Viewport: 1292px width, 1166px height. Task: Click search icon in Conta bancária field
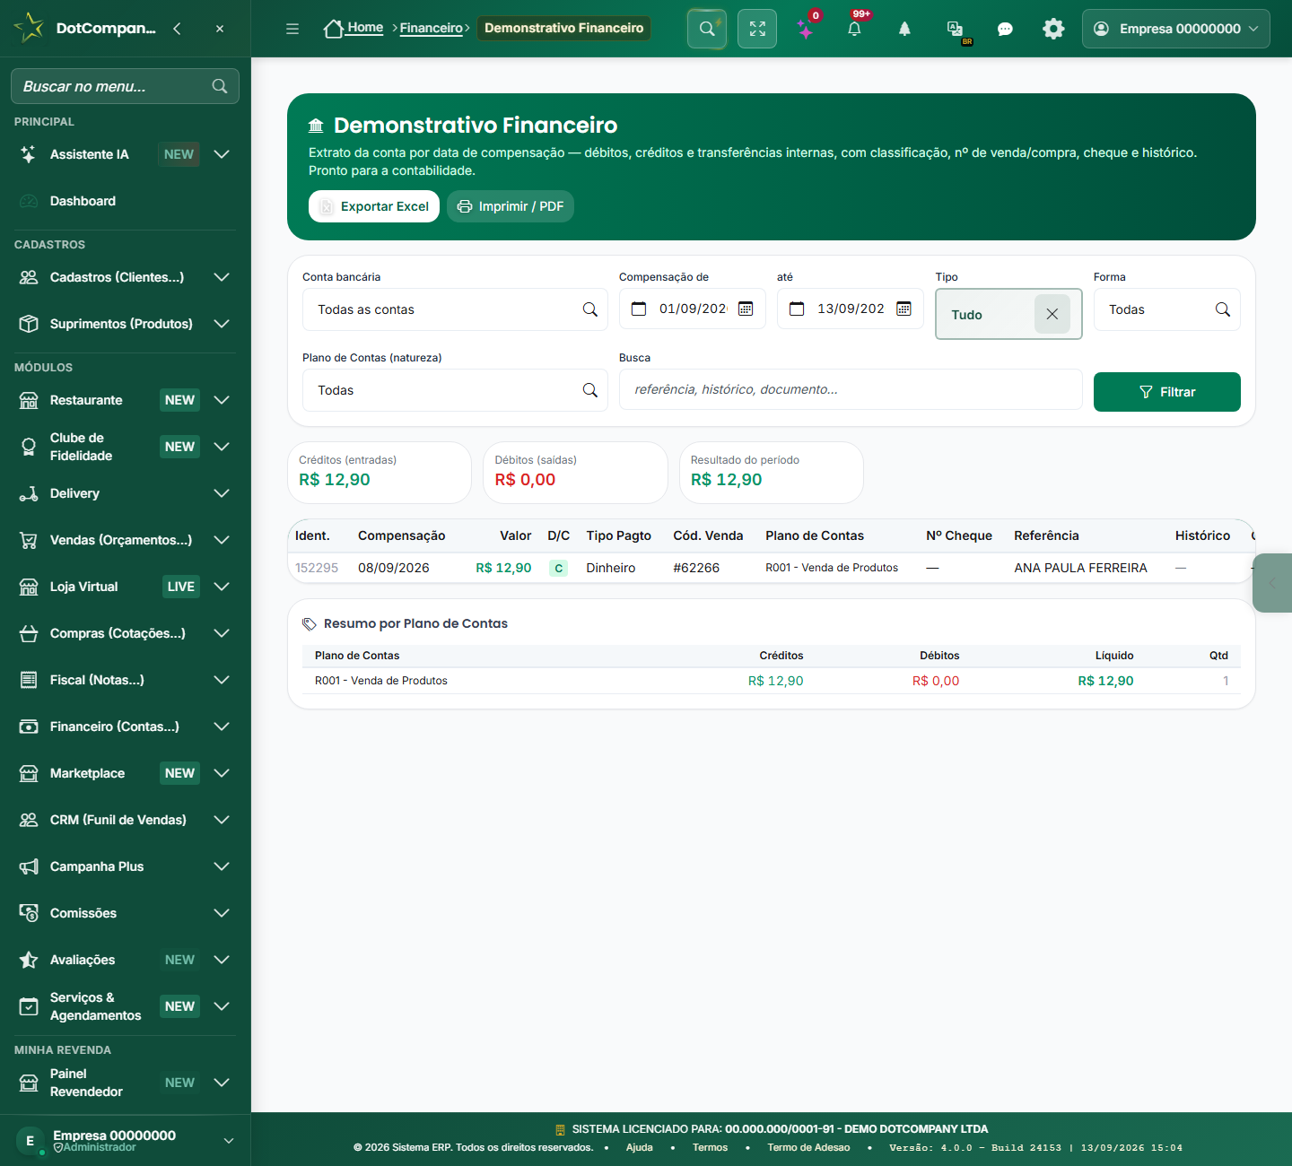tap(589, 309)
